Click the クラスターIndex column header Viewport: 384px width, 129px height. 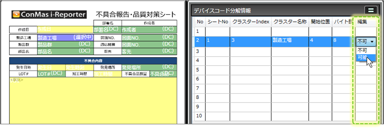click(250, 22)
